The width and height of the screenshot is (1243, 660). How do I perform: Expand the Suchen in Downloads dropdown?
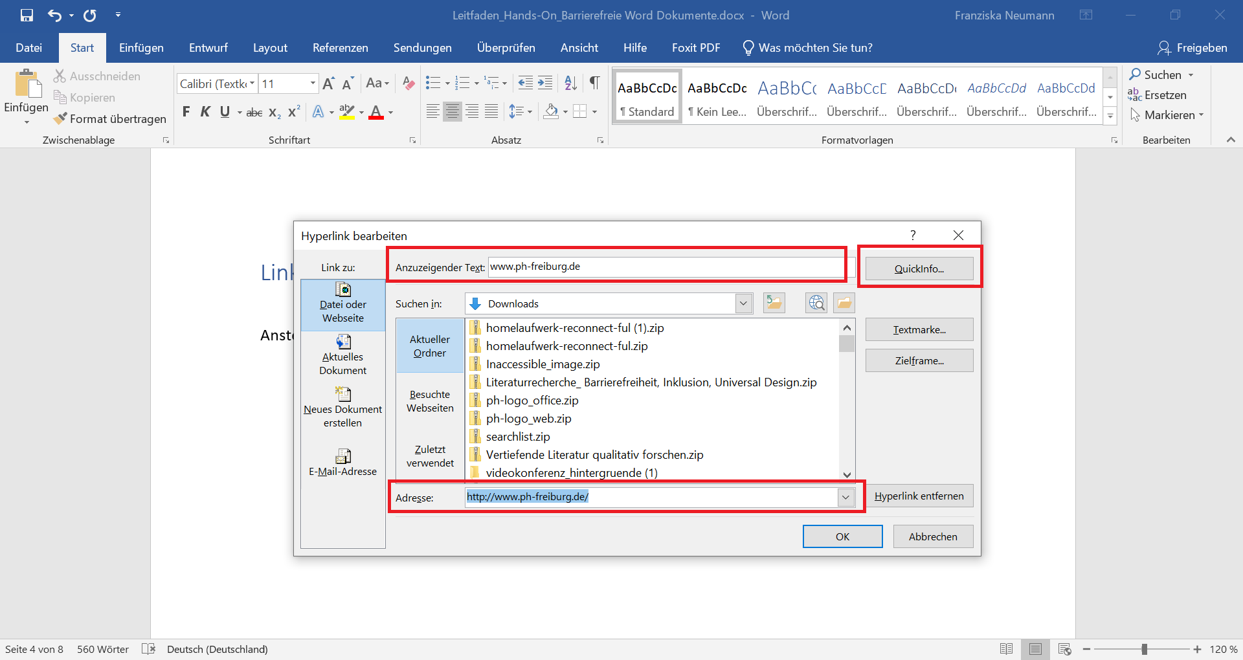pyautogui.click(x=743, y=303)
